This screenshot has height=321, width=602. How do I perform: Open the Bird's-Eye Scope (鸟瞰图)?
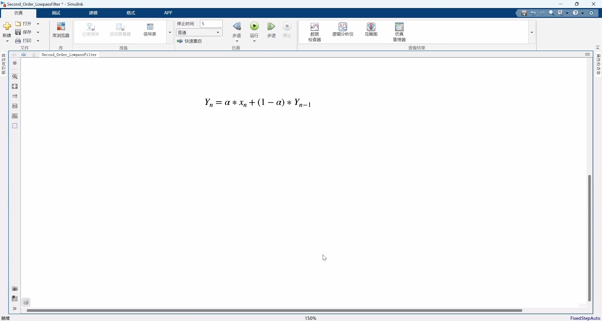[x=371, y=30]
